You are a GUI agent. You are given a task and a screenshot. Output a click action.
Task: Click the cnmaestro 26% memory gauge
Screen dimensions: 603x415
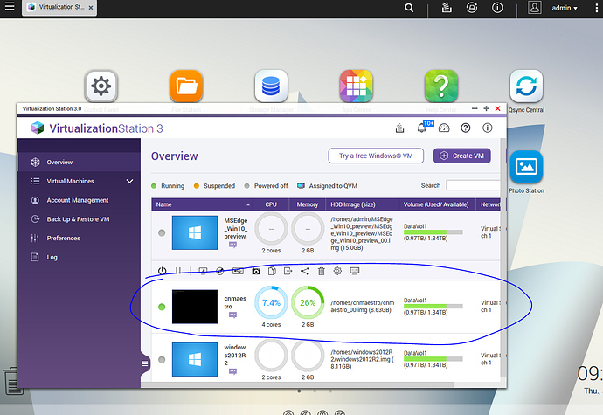point(308,302)
